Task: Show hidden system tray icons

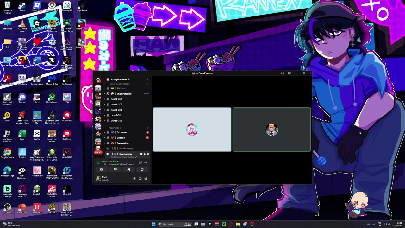Action: tap(363, 224)
